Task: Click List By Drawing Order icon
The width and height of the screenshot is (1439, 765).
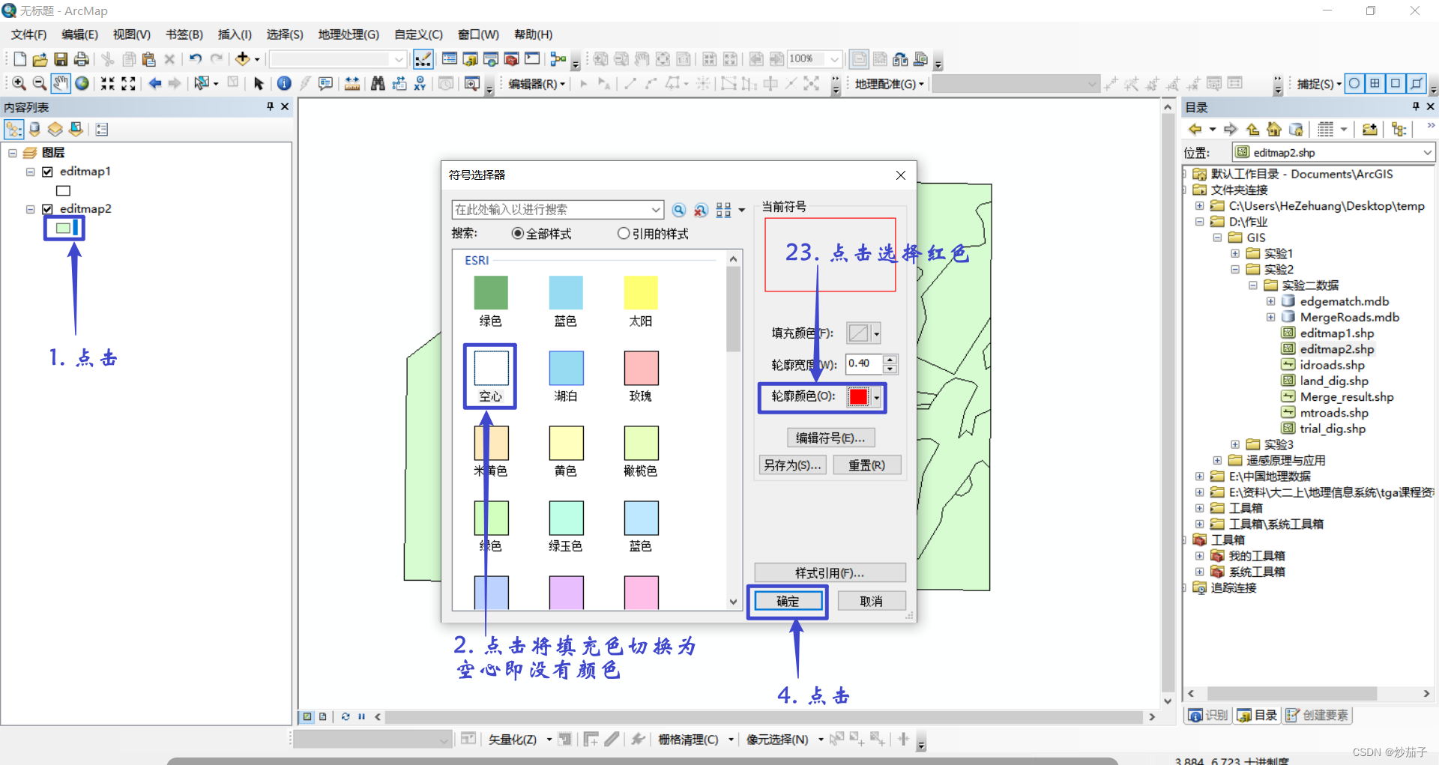Action: (x=14, y=130)
